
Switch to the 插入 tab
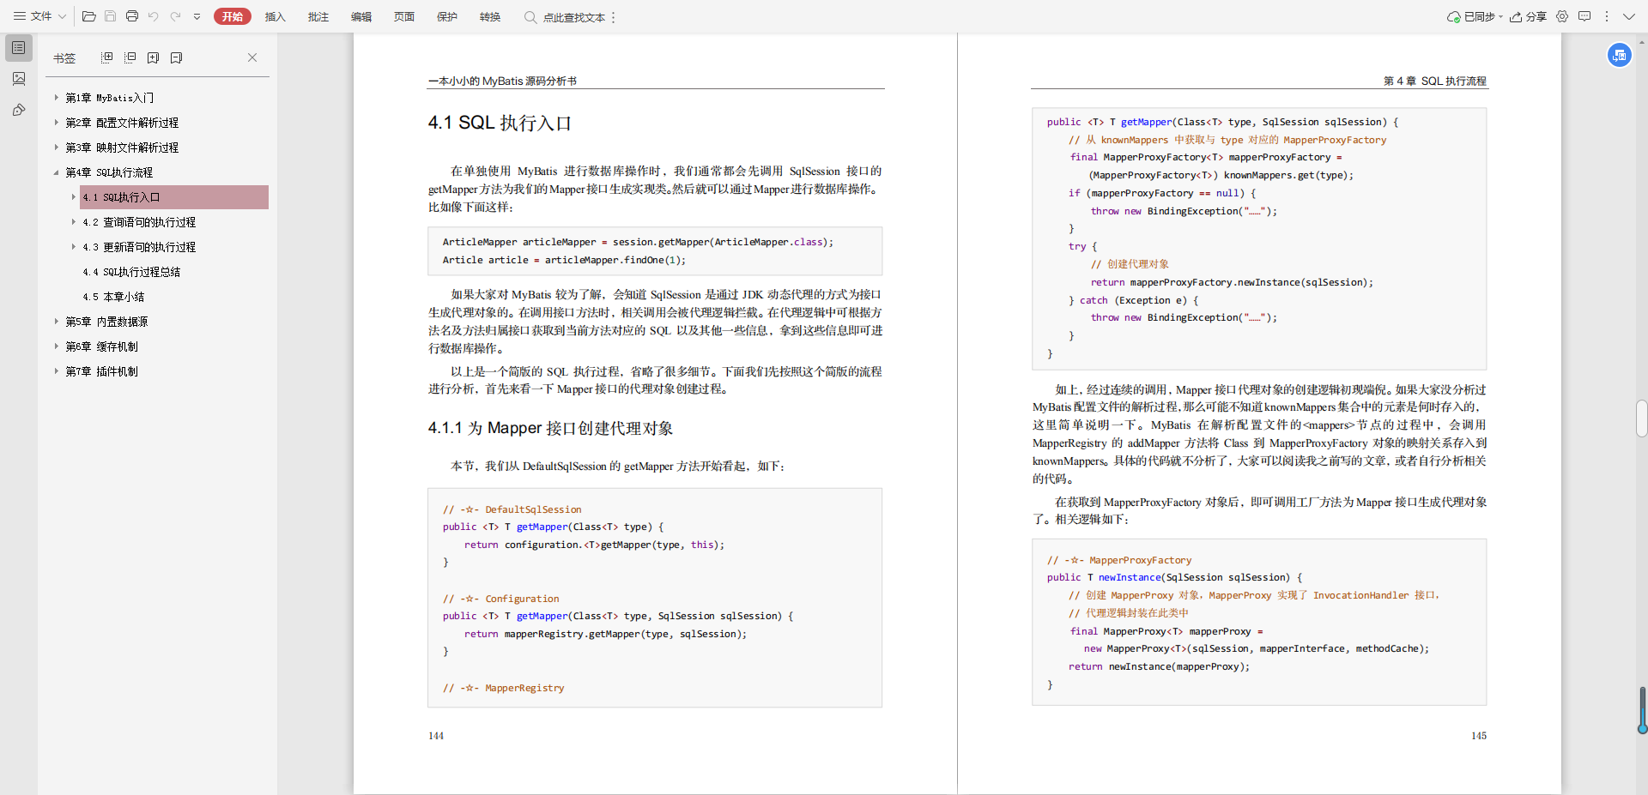[x=276, y=16]
